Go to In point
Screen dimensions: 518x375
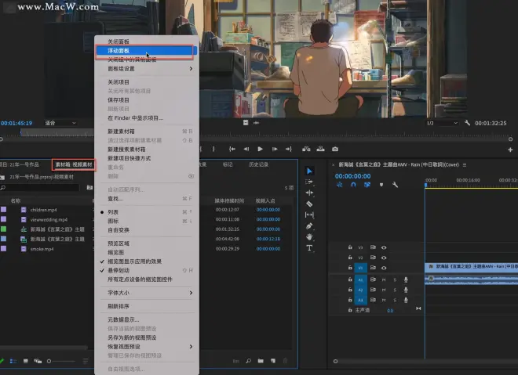(232, 149)
